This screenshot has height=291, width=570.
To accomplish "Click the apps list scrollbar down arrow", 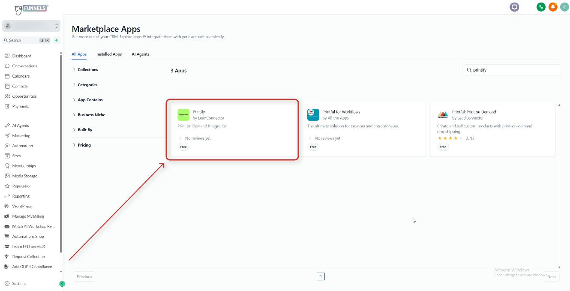I will 559,267.
